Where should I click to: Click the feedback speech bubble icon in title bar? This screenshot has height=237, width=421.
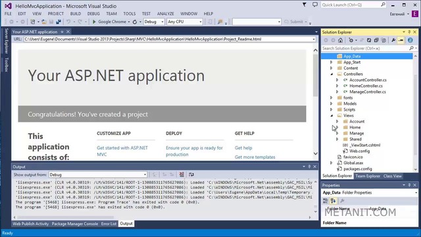tap(315, 5)
